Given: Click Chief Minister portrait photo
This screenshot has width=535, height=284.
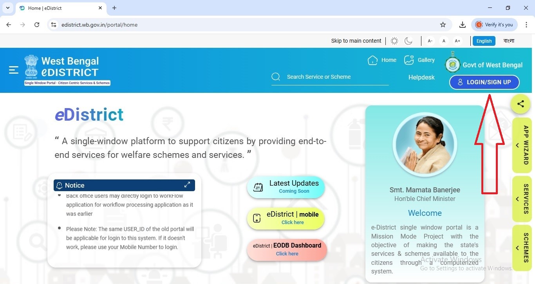Looking at the screenshot, I should (425, 144).
